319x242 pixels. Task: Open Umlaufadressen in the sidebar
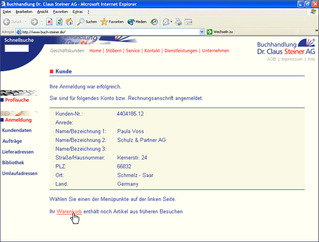coord(20,174)
